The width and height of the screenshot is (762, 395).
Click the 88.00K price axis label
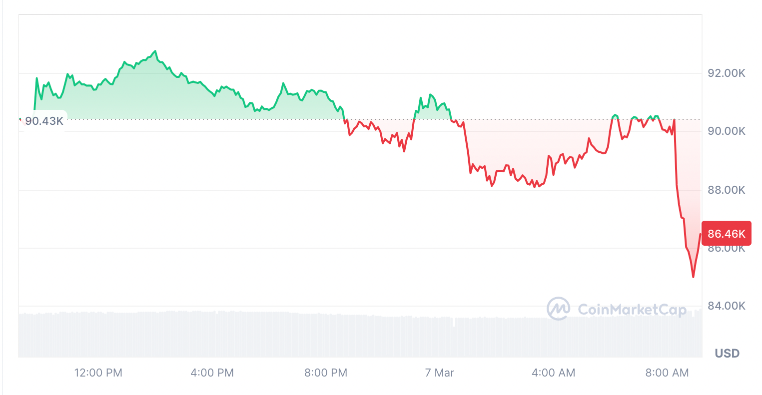[727, 190]
